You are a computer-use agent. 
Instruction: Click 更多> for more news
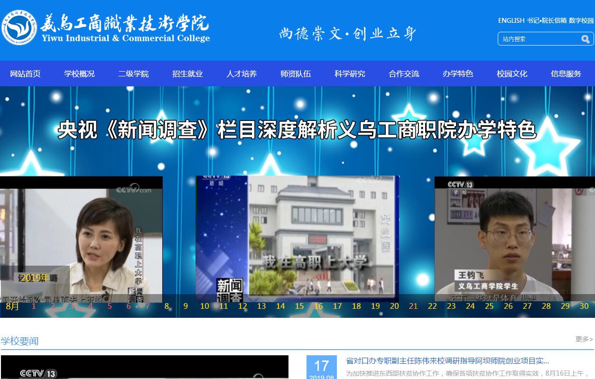coord(584,339)
